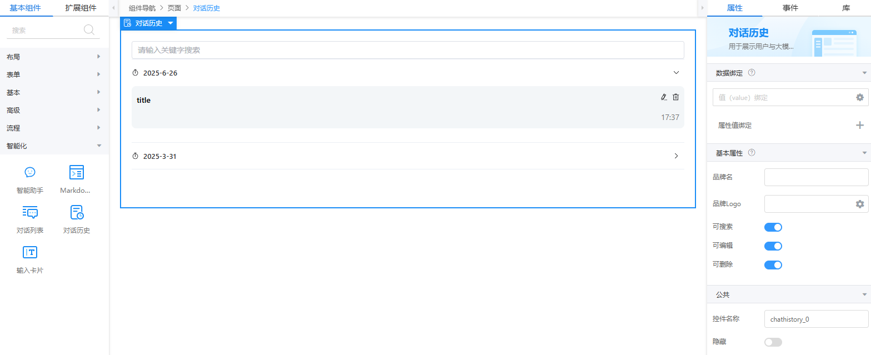Collapse the 2025-6-26 date group
The image size is (871, 355).
pyautogui.click(x=676, y=73)
